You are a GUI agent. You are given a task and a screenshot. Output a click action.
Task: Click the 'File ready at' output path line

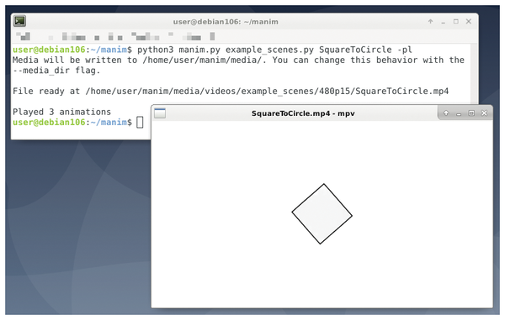[231, 92]
